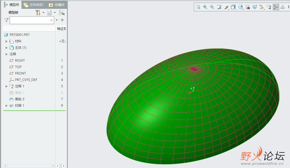Click the 草绘 2 sketch icon
The image size is (290, 168).
point(12,99)
